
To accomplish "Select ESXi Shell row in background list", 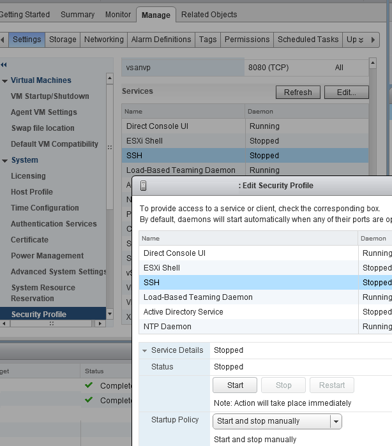I will tap(245, 141).
